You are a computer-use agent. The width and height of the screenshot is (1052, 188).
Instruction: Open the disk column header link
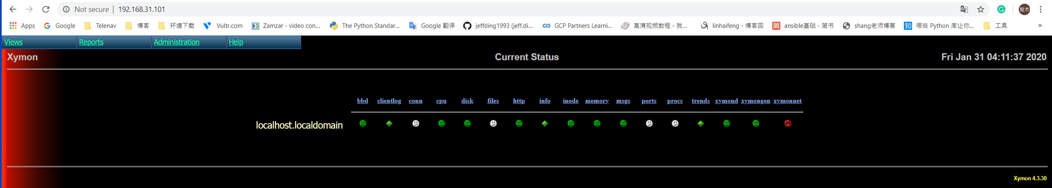(x=467, y=101)
